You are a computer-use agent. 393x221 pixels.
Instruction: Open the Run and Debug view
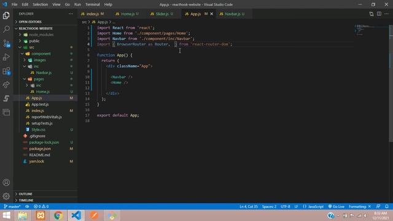coord(6,57)
